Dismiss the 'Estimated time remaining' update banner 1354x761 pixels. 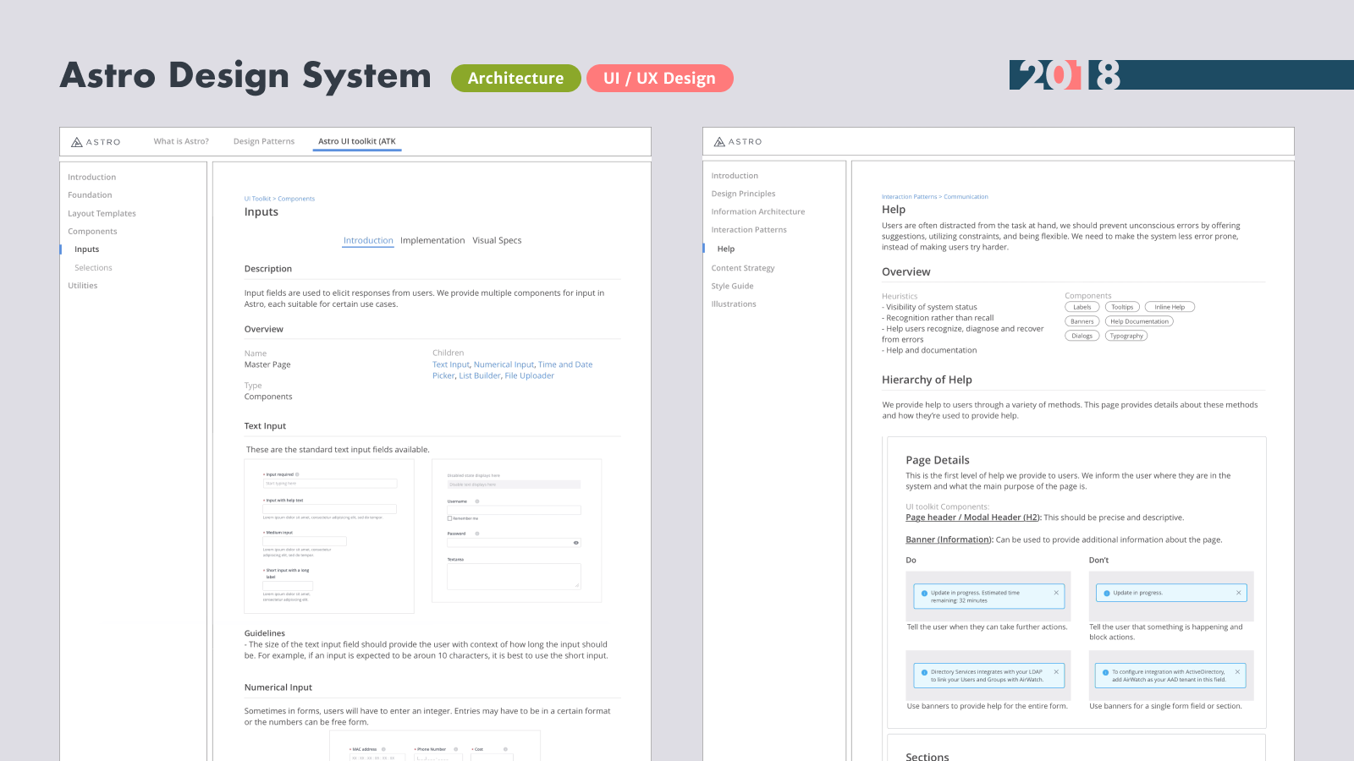(1056, 593)
